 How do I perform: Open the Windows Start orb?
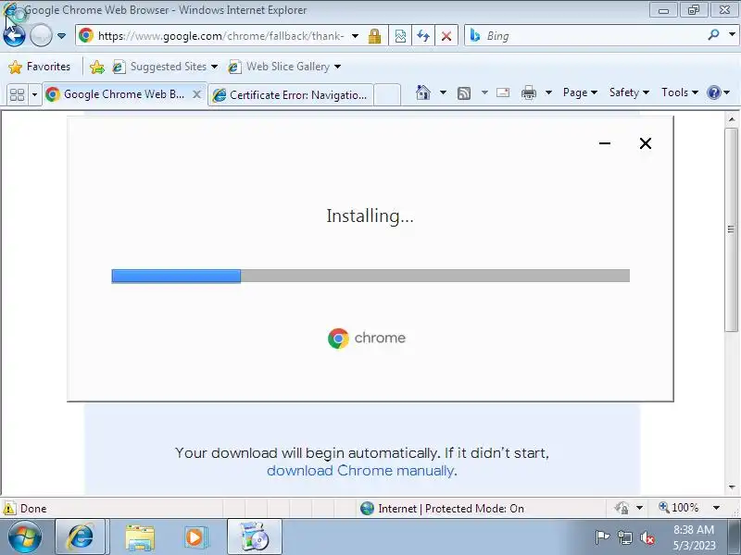coord(25,537)
